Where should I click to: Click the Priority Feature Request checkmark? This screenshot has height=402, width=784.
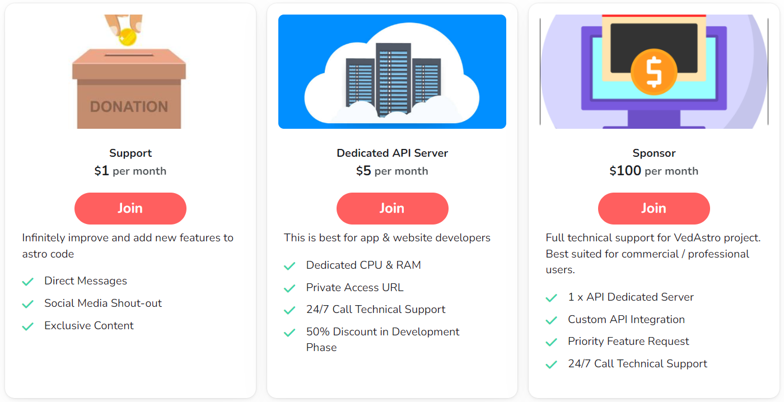(x=552, y=342)
